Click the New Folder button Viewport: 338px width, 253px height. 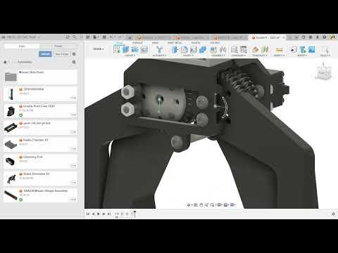click(x=61, y=54)
